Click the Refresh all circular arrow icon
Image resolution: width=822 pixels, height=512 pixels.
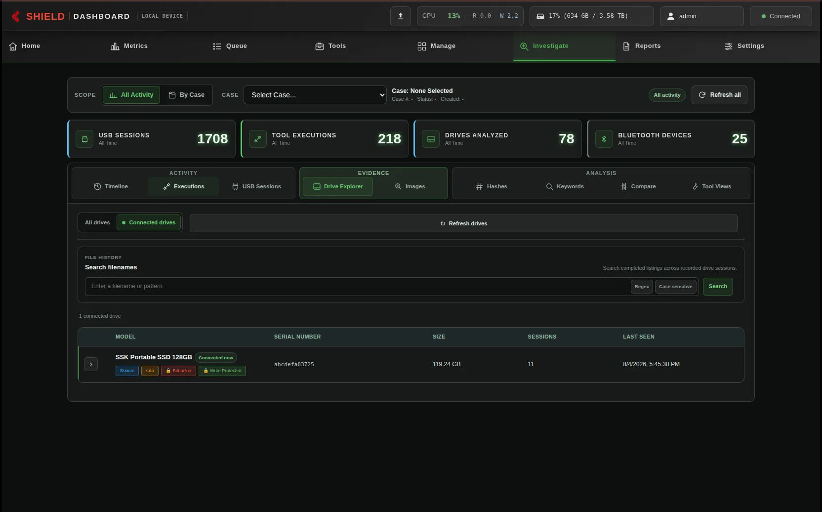point(702,95)
